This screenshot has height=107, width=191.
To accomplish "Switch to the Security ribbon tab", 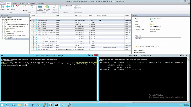I will pyautogui.click(x=22, y=3).
